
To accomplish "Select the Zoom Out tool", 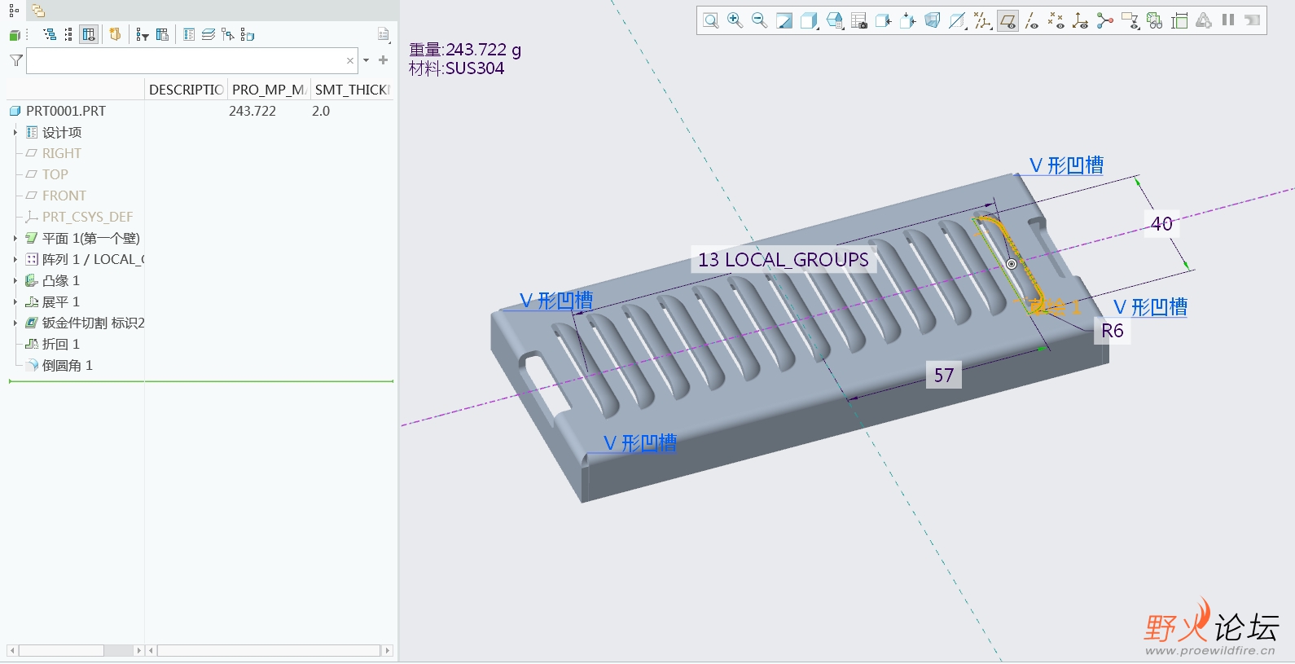I will click(x=760, y=21).
